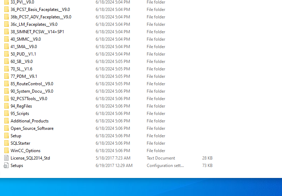
Task: Click the folder icon of WinCC_Options
Action: [x=6, y=151]
